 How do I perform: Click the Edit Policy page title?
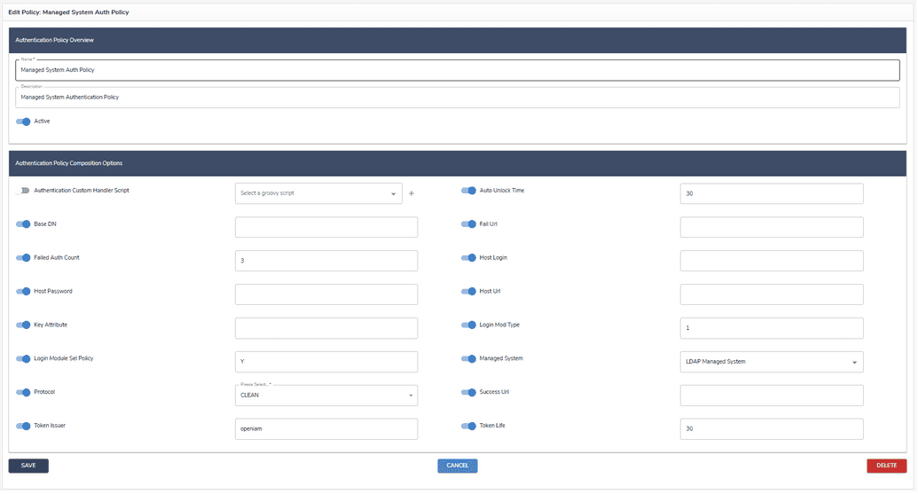coord(68,12)
